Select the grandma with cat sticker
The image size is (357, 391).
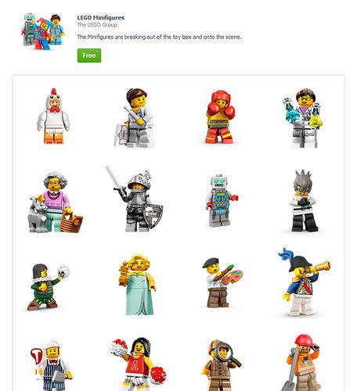(56, 203)
